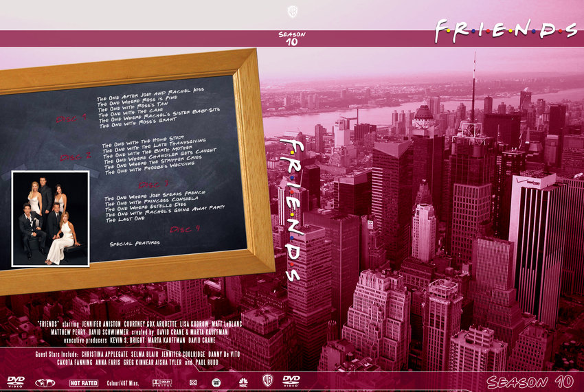
Task: Click guest star Greg Kinnear
Action: coord(137,362)
